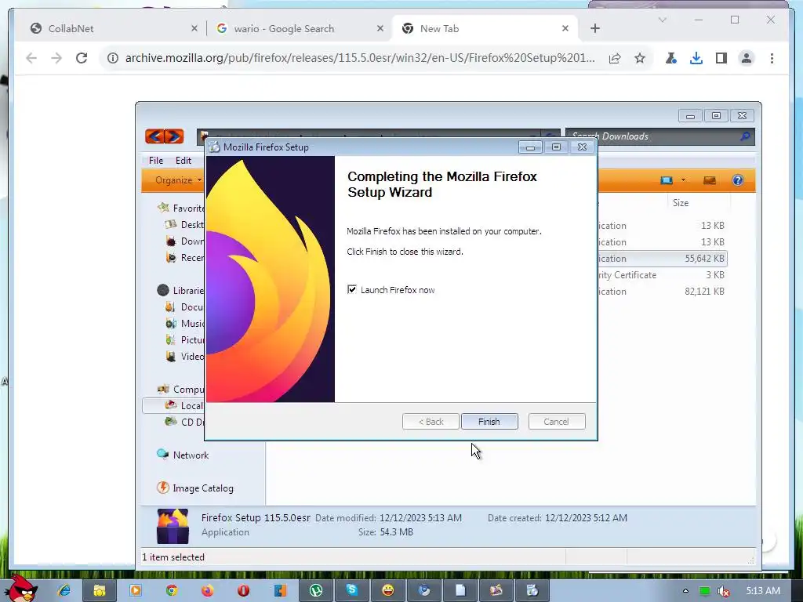This screenshot has width=803, height=602.
Task: Open the Organize dropdown in Explorer
Action: pos(178,180)
